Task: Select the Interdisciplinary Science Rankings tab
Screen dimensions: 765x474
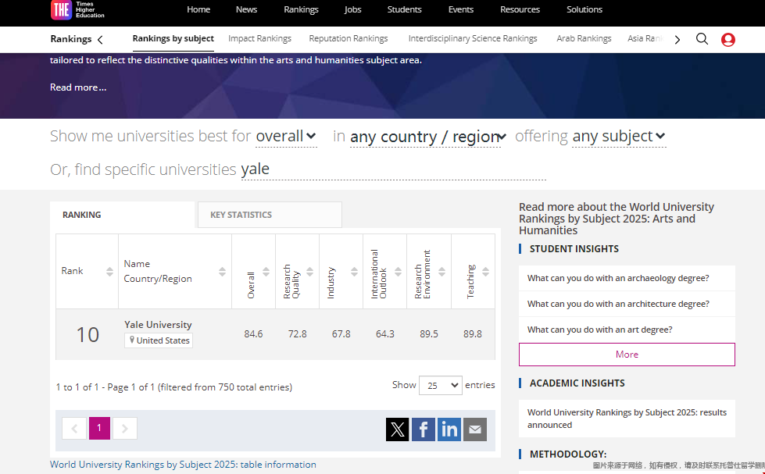Action: (x=473, y=38)
